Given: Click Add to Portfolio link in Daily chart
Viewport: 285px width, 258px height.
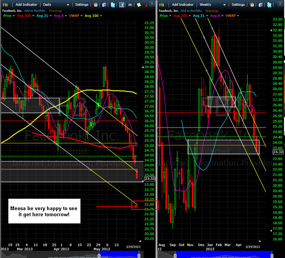Looking at the screenshot, I should click(35, 11).
